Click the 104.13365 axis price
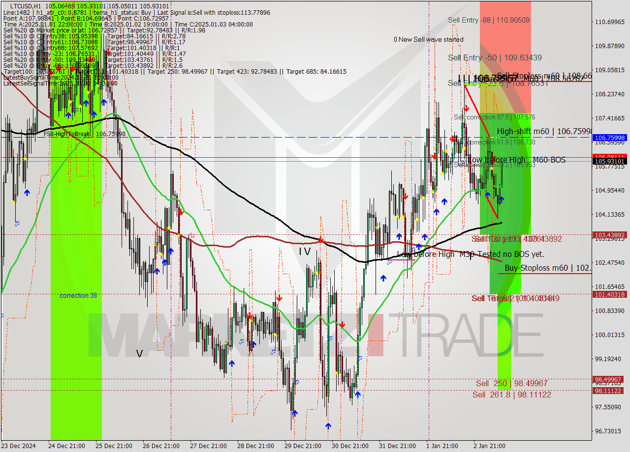The height and width of the screenshot is (452, 630). click(x=610, y=214)
